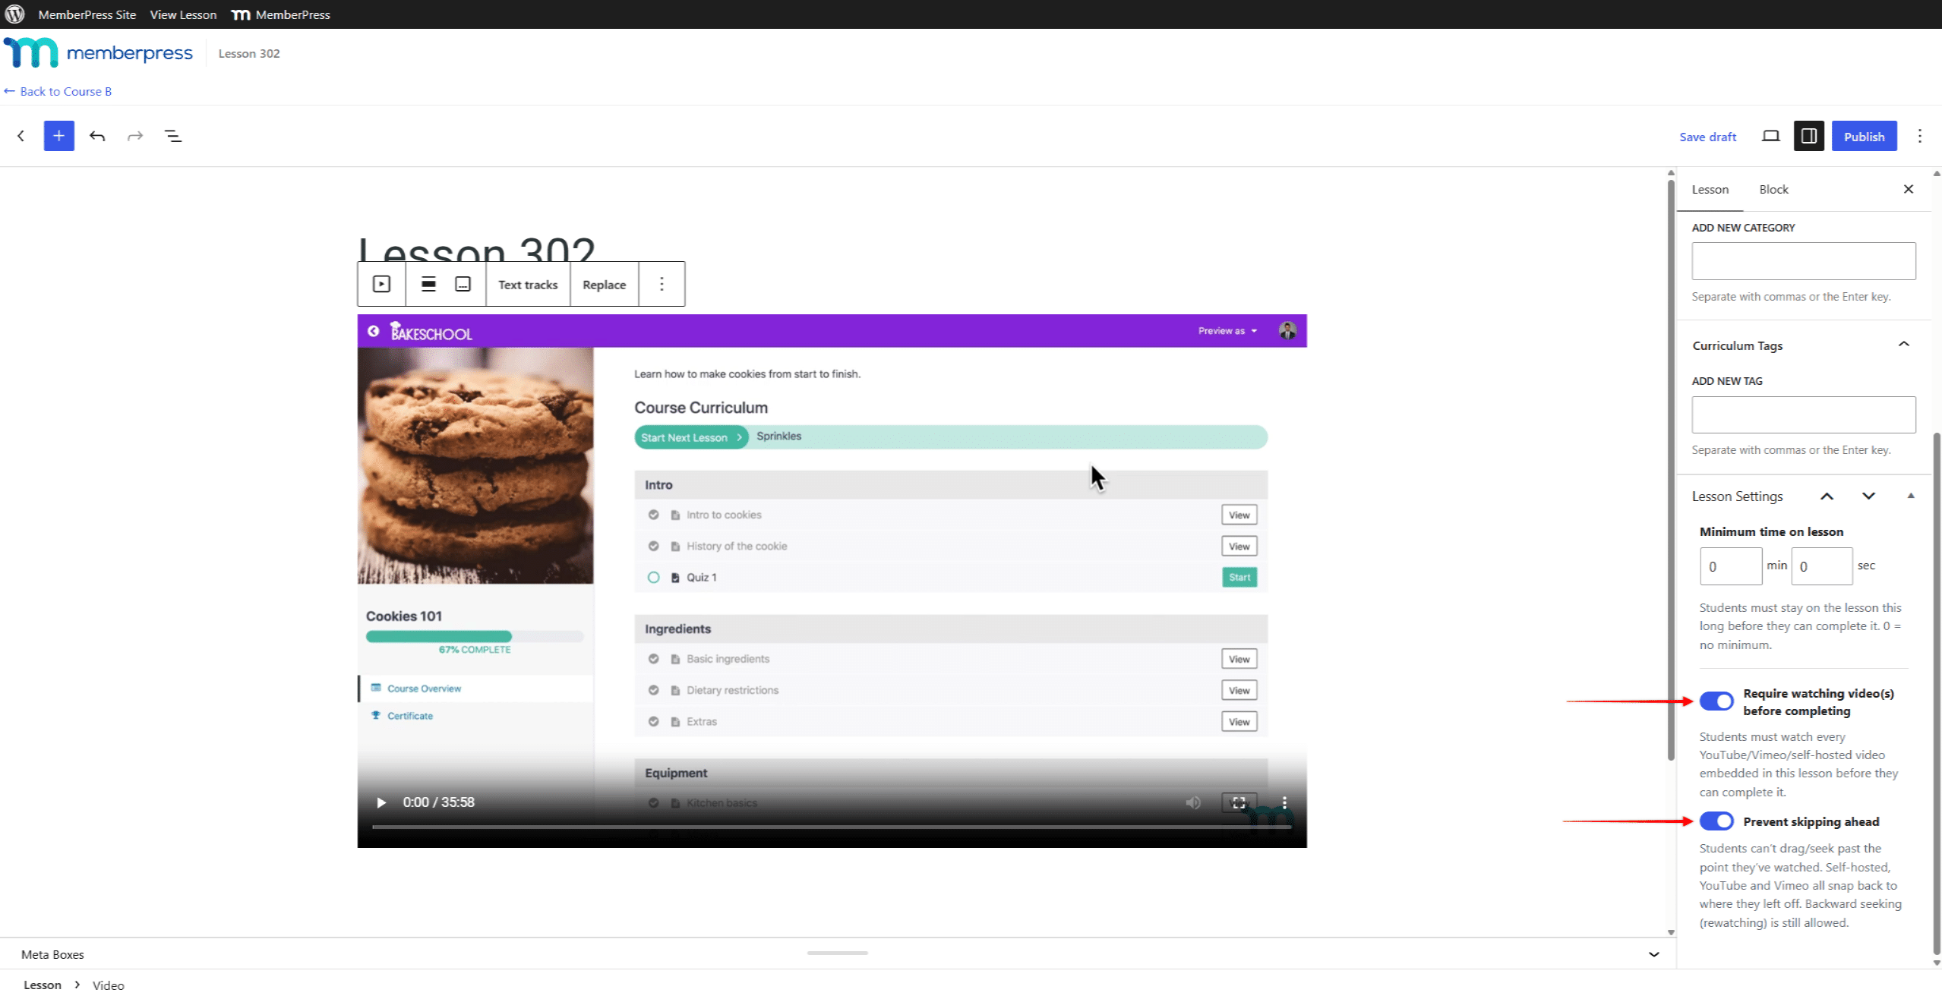Viewport: 1942px width, 999px height.
Task: Open MemberPress Site admin bar menu
Action: (x=87, y=14)
